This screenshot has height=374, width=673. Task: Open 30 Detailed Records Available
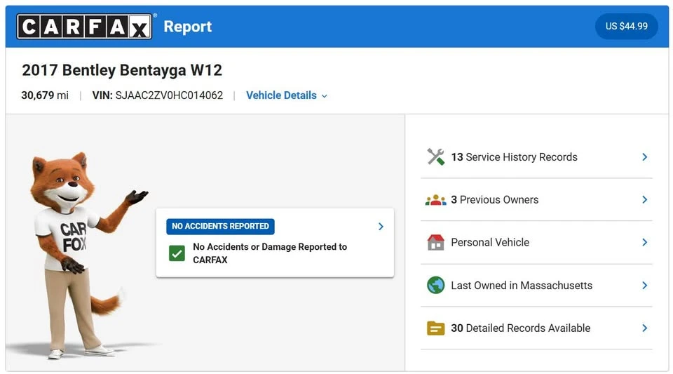[536, 328]
